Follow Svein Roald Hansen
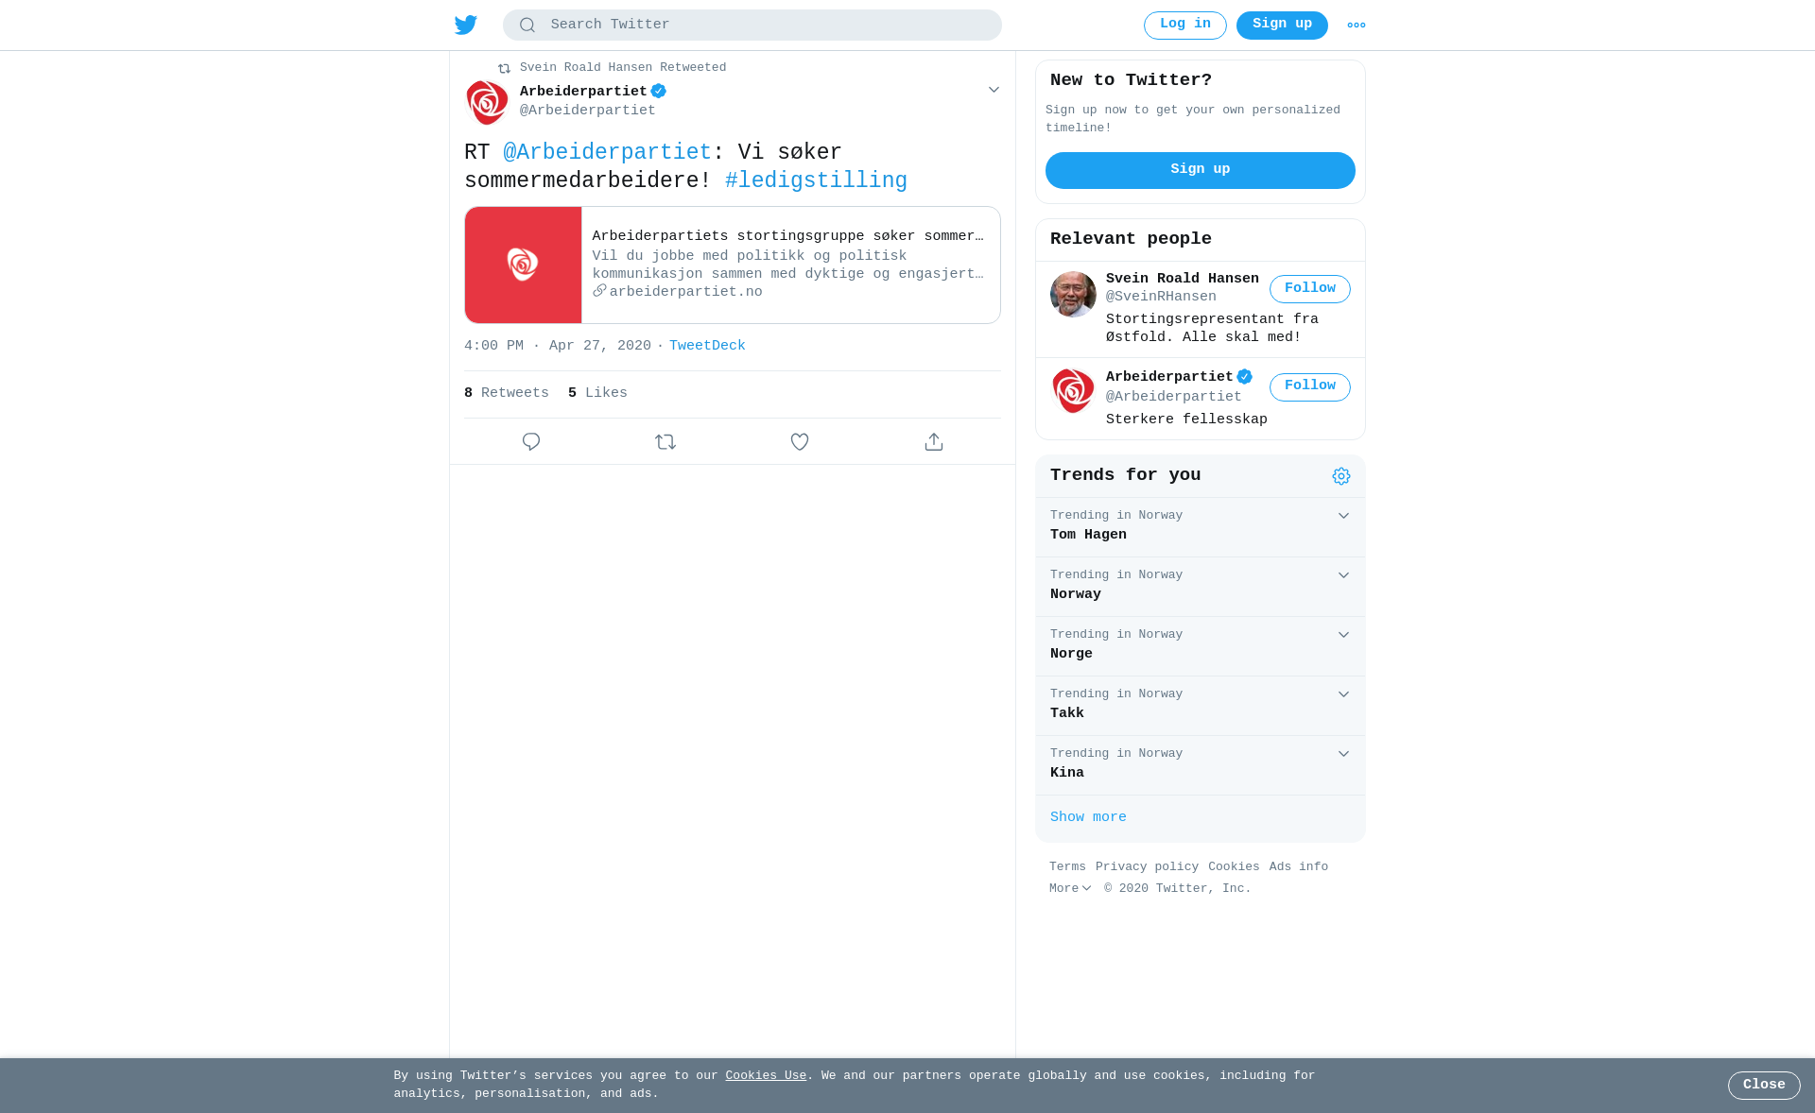The image size is (1815, 1113). (x=1310, y=289)
